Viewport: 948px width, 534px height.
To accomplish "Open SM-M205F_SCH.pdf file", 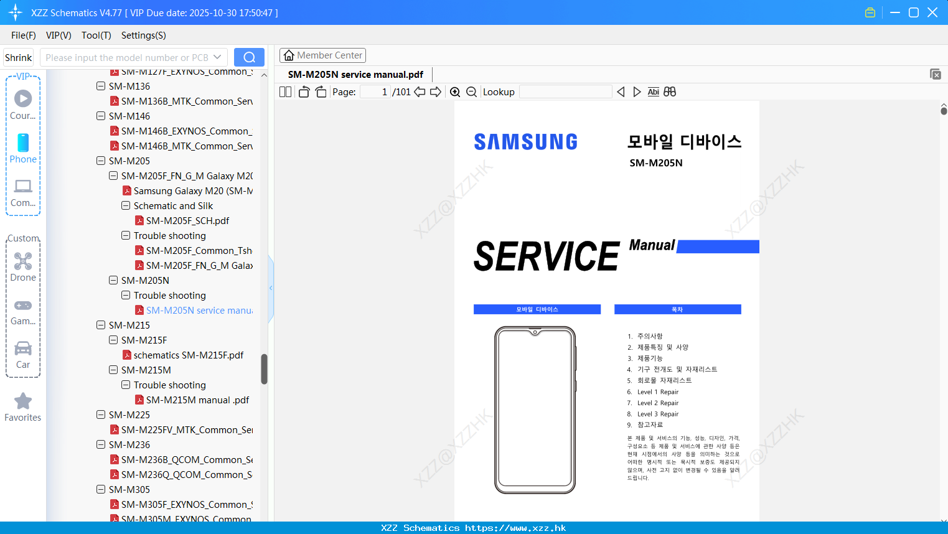I will click(187, 220).
